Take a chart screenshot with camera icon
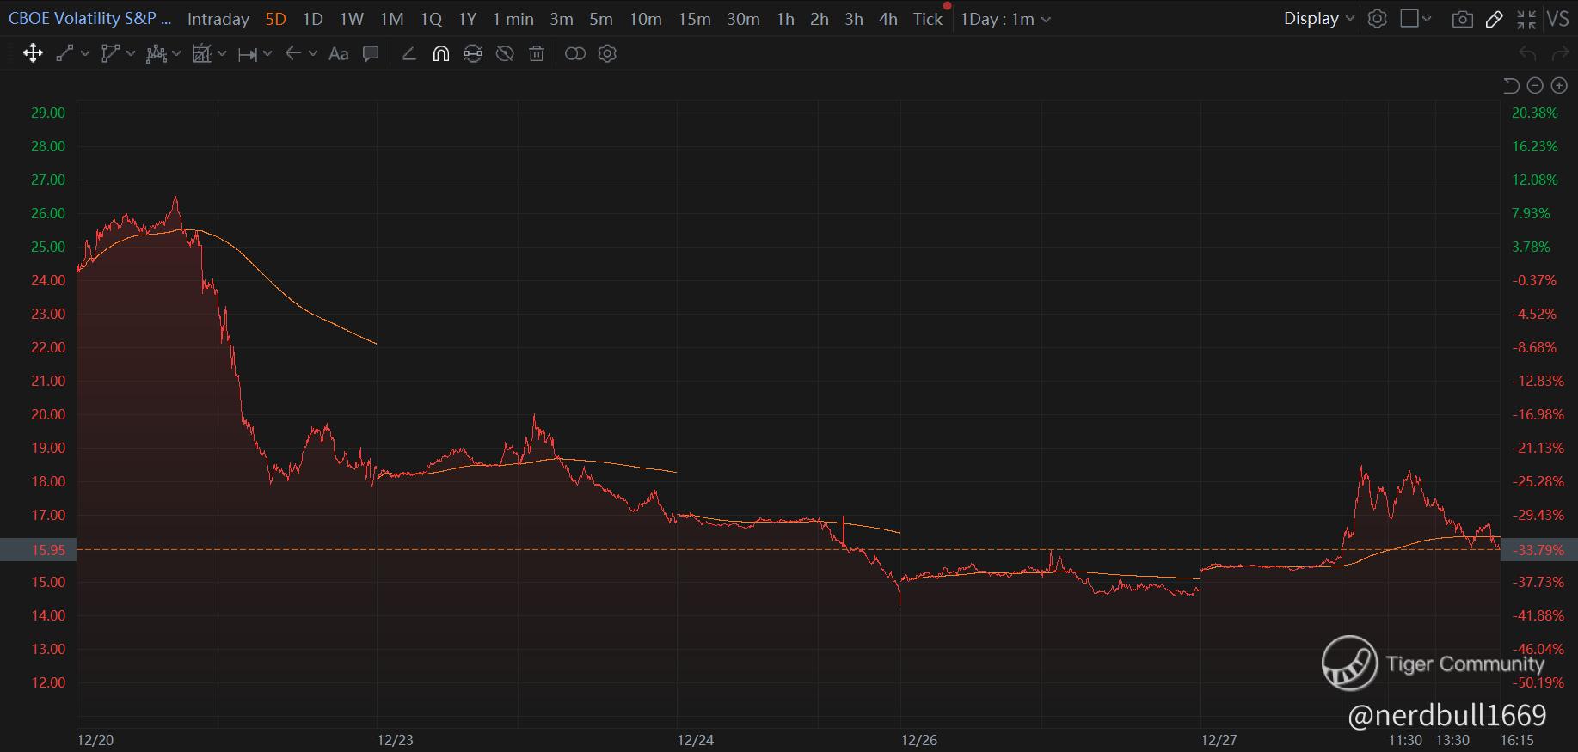 (1462, 19)
